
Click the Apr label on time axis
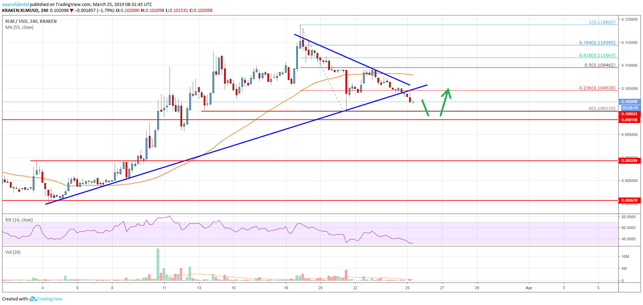pos(529,288)
